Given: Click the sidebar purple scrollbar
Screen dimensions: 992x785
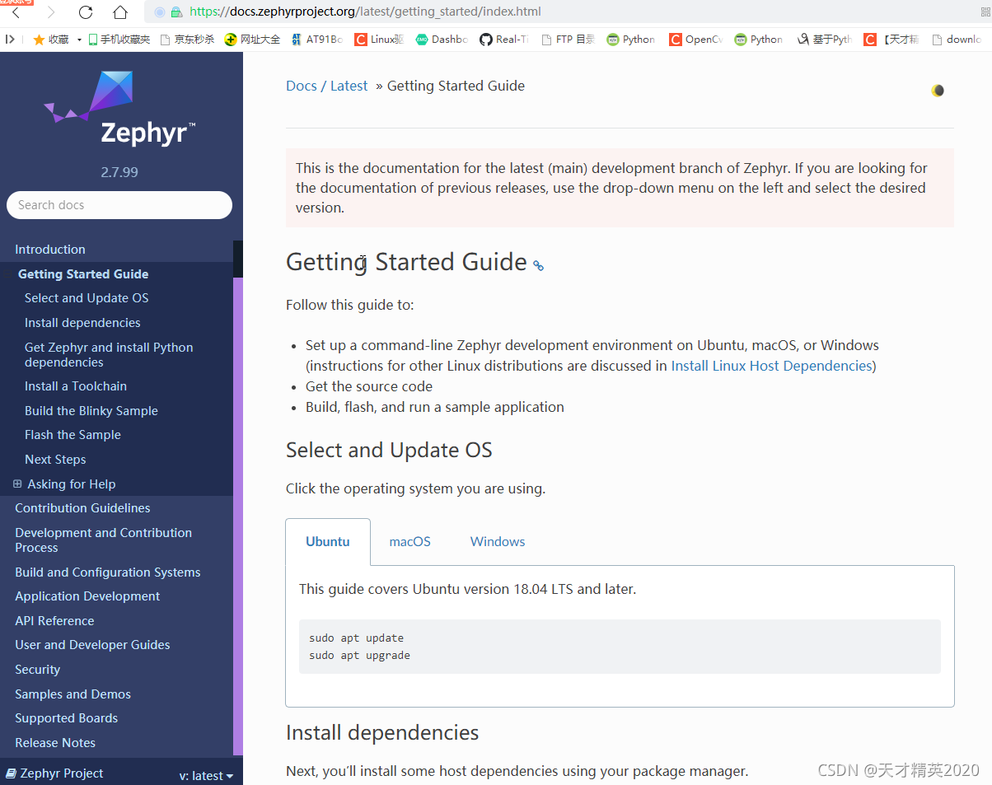Looking at the screenshot, I should (x=238, y=516).
